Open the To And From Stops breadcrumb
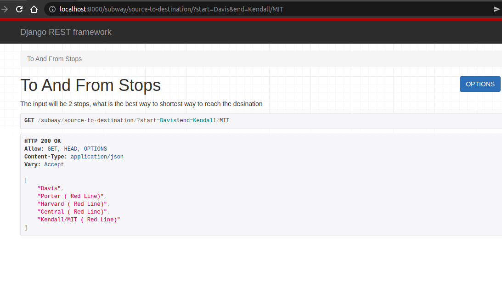Viewport: 502px width, 282px height. pyautogui.click(x=54, y=59)
